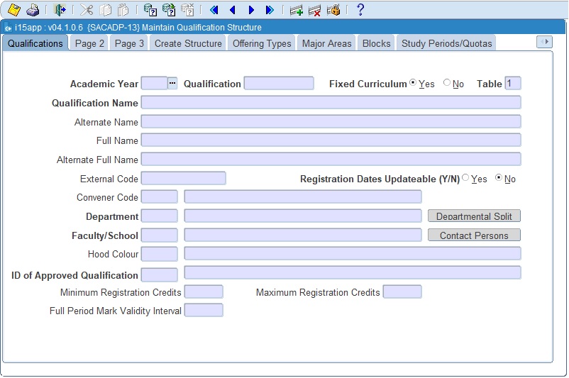Open Academic Year list of values button
The width and height of the screenshot is (569, 378).
(x=172, y=83)
